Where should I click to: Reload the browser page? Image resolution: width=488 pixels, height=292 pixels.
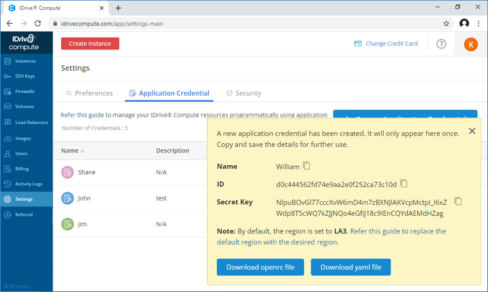pos(38,24)
